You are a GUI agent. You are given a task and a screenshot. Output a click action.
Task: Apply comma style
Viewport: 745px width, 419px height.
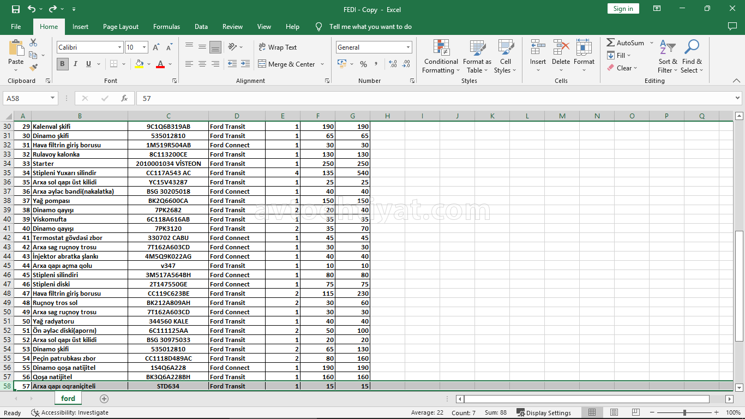pos(377,64)
